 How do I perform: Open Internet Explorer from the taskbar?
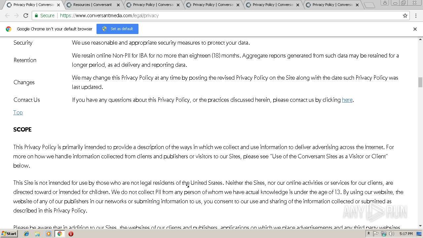pyautogui.click(x=26, y=234)
